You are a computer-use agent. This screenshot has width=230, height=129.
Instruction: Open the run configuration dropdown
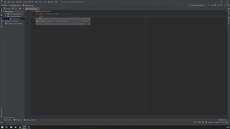point(198,5)
